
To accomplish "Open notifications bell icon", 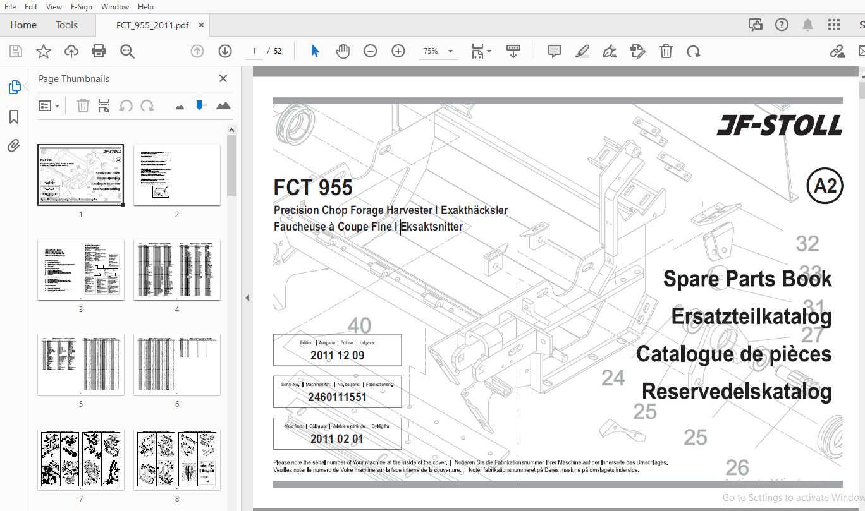I will (807, 25).
